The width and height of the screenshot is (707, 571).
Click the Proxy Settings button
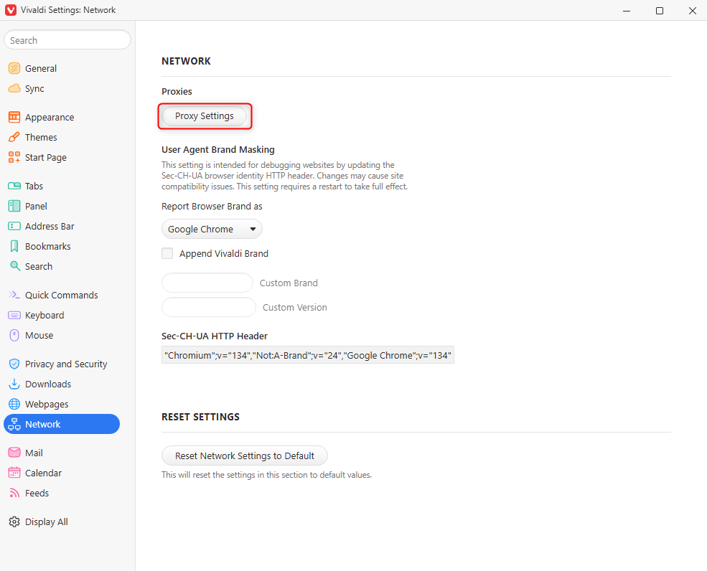[x=205, y=116]
